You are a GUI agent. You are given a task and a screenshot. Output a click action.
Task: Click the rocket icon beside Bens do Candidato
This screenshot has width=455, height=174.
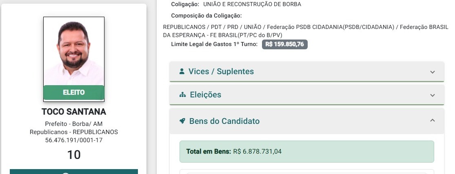point(182,121)
